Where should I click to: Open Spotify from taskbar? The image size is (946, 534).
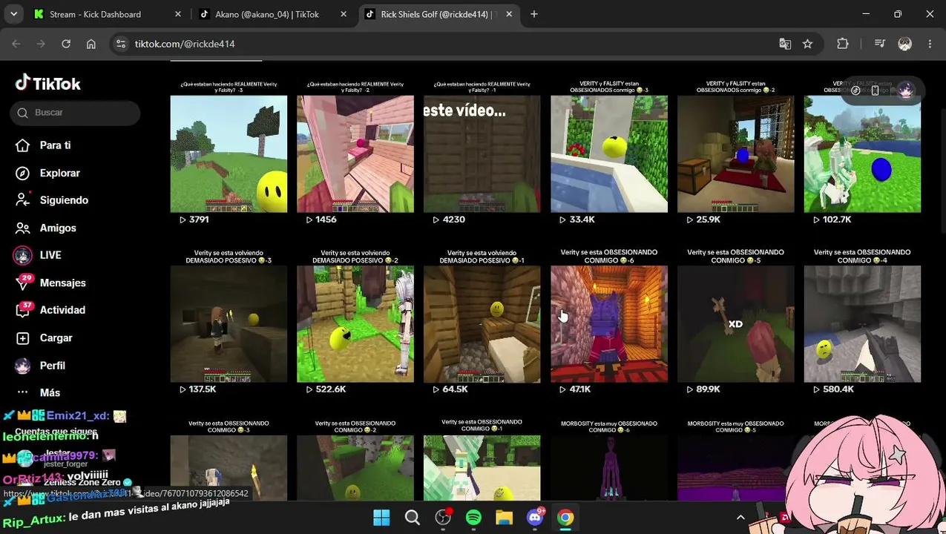(473, 518)
